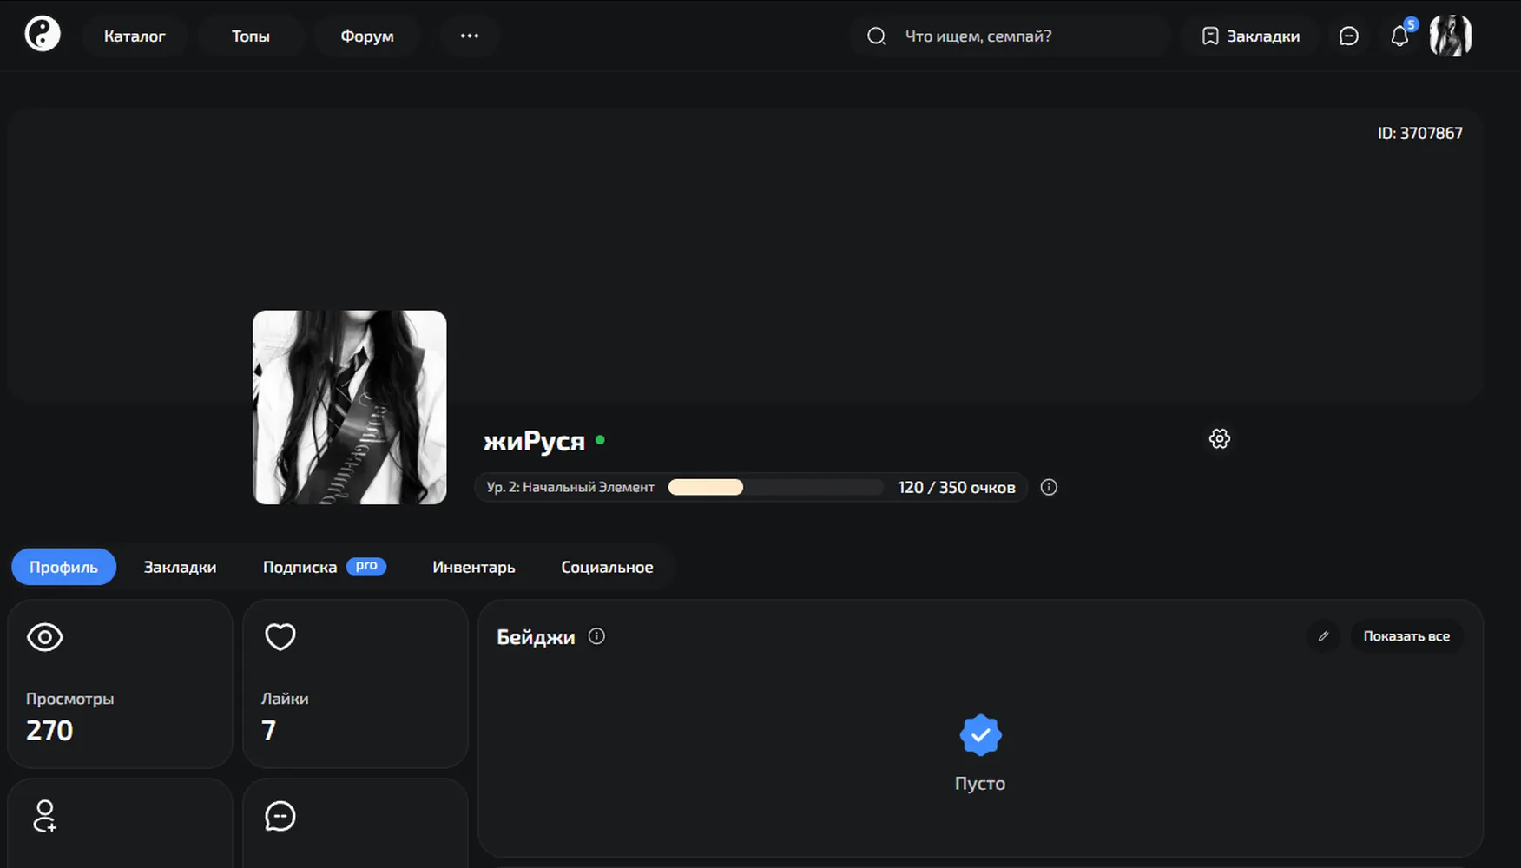Open the messages chat bubble icon
This screenshot has width=1521, height=868.
[1348, 36]
